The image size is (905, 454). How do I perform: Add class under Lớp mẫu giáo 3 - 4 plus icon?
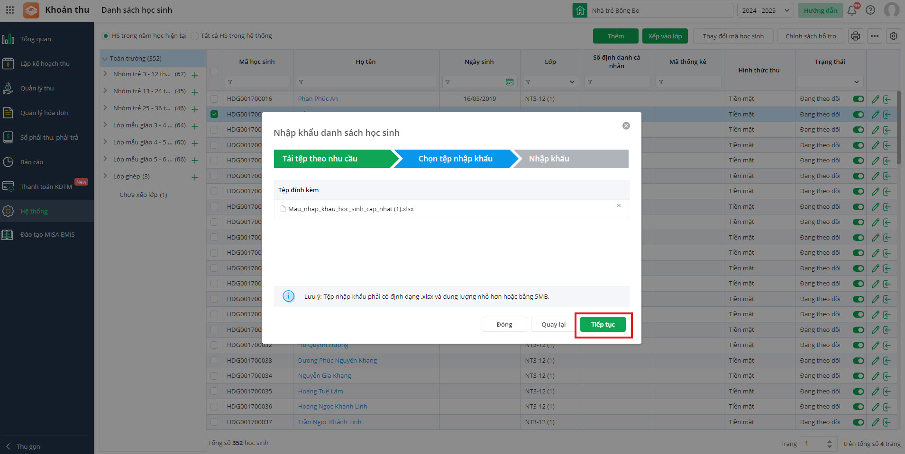tap(195, 126)
